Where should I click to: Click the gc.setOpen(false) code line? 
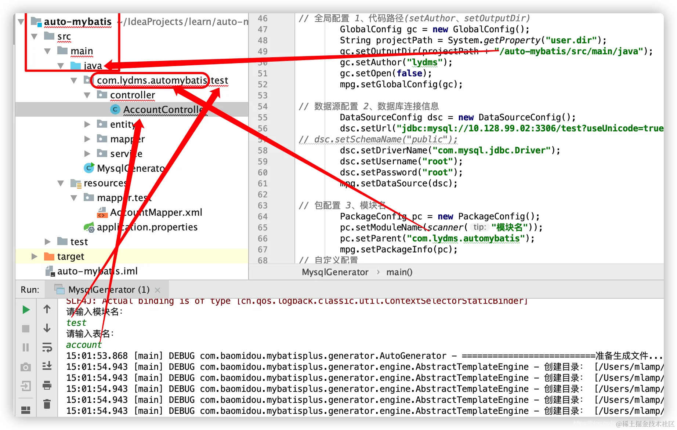click(385, 73)
